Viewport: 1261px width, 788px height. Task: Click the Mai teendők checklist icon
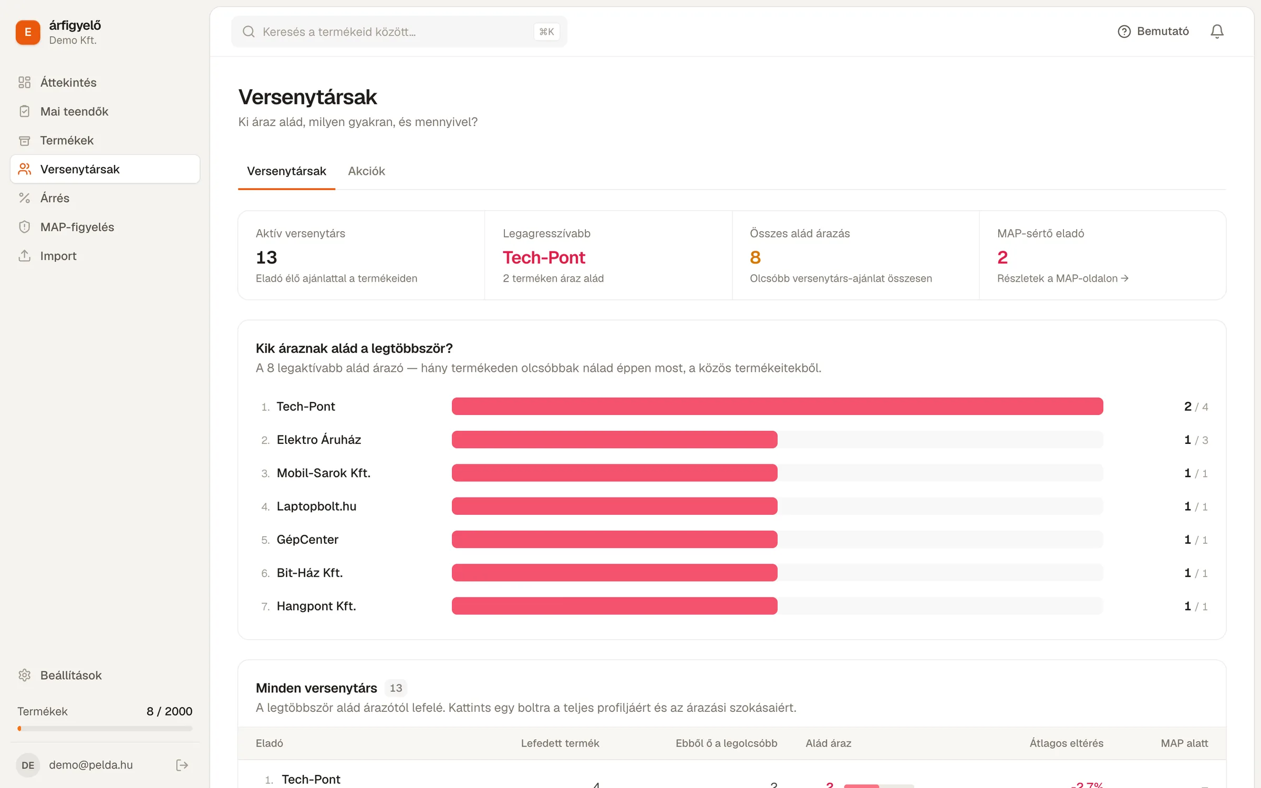coord(24,111)
